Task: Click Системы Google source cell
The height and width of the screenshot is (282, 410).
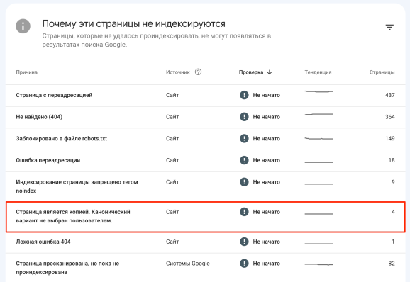Action: (188, 264)
